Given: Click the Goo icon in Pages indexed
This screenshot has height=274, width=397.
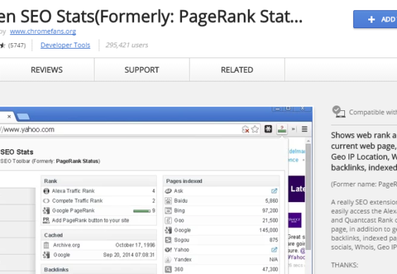Looking at the screenshot, I should 168,221.
